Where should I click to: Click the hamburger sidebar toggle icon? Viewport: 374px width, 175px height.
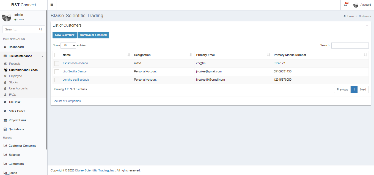pos(52,5)
